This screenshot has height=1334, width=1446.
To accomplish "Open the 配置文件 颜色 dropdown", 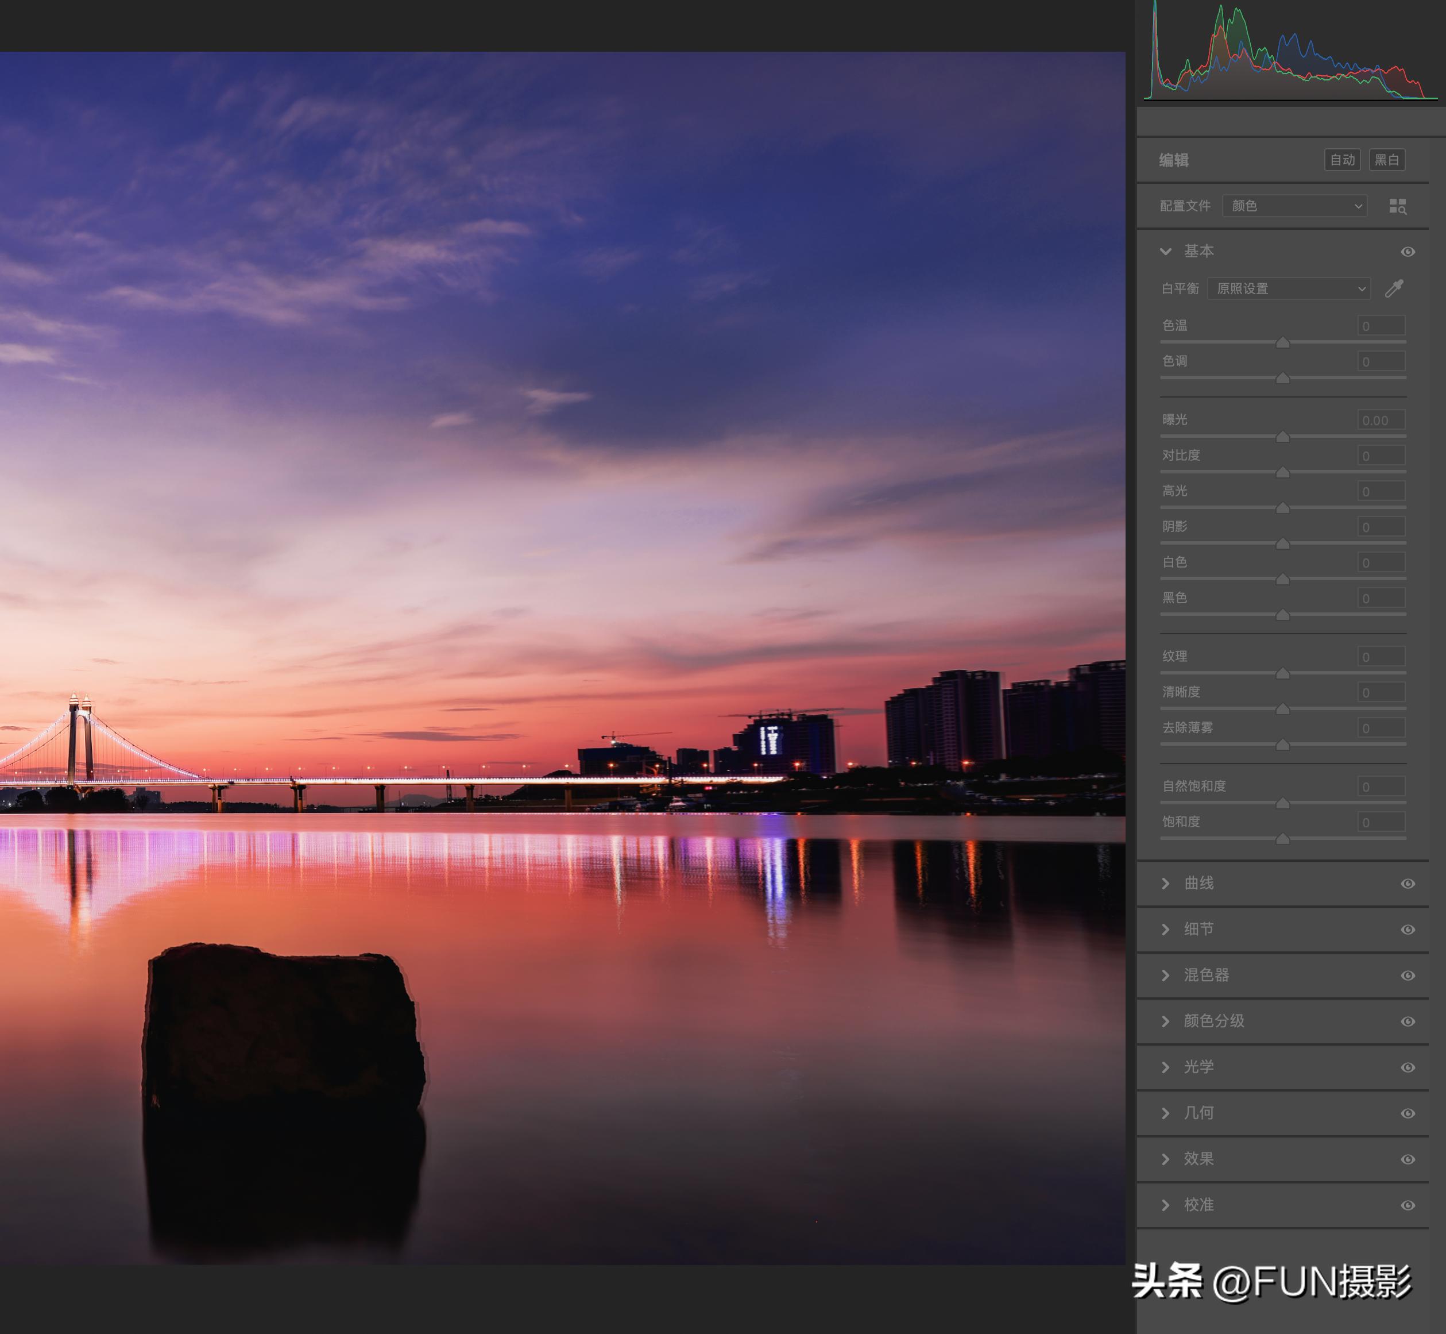I will click(x=1294, y=206).
